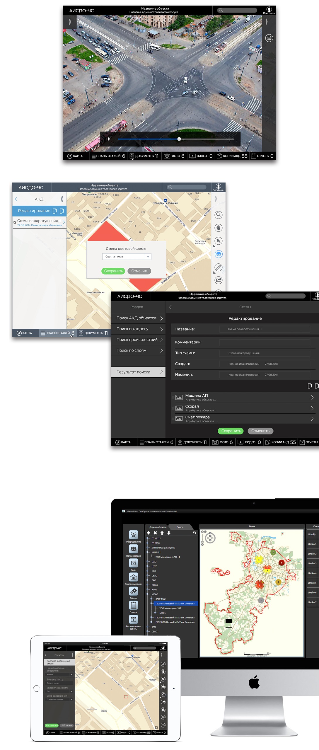Go back from АКД panel in light screen
The height and width of the screenshot is (750, 319).
[x=16, y=199]
